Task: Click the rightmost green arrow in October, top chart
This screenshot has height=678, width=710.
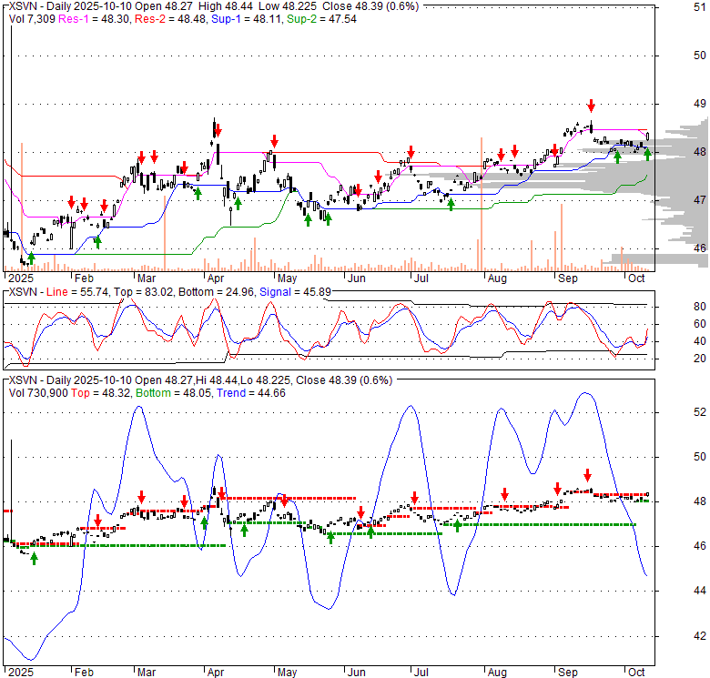Action: [x=647, y=154]
